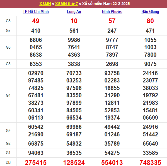Click G3 number 69187
This screenshot has height=166, width=167.
[74, 134]
